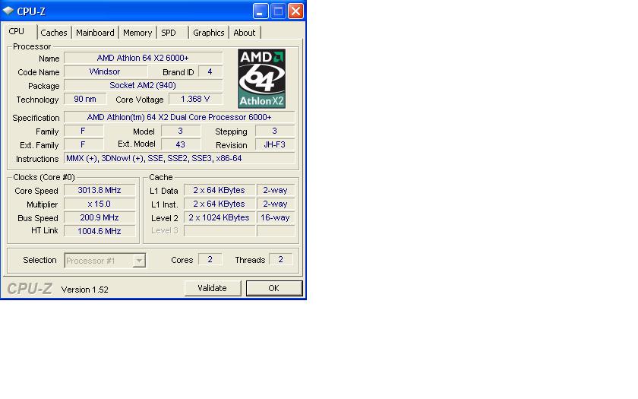Click the Ext. Model value 43
Screen dimensions: 638x399
(x=181, y=144)
